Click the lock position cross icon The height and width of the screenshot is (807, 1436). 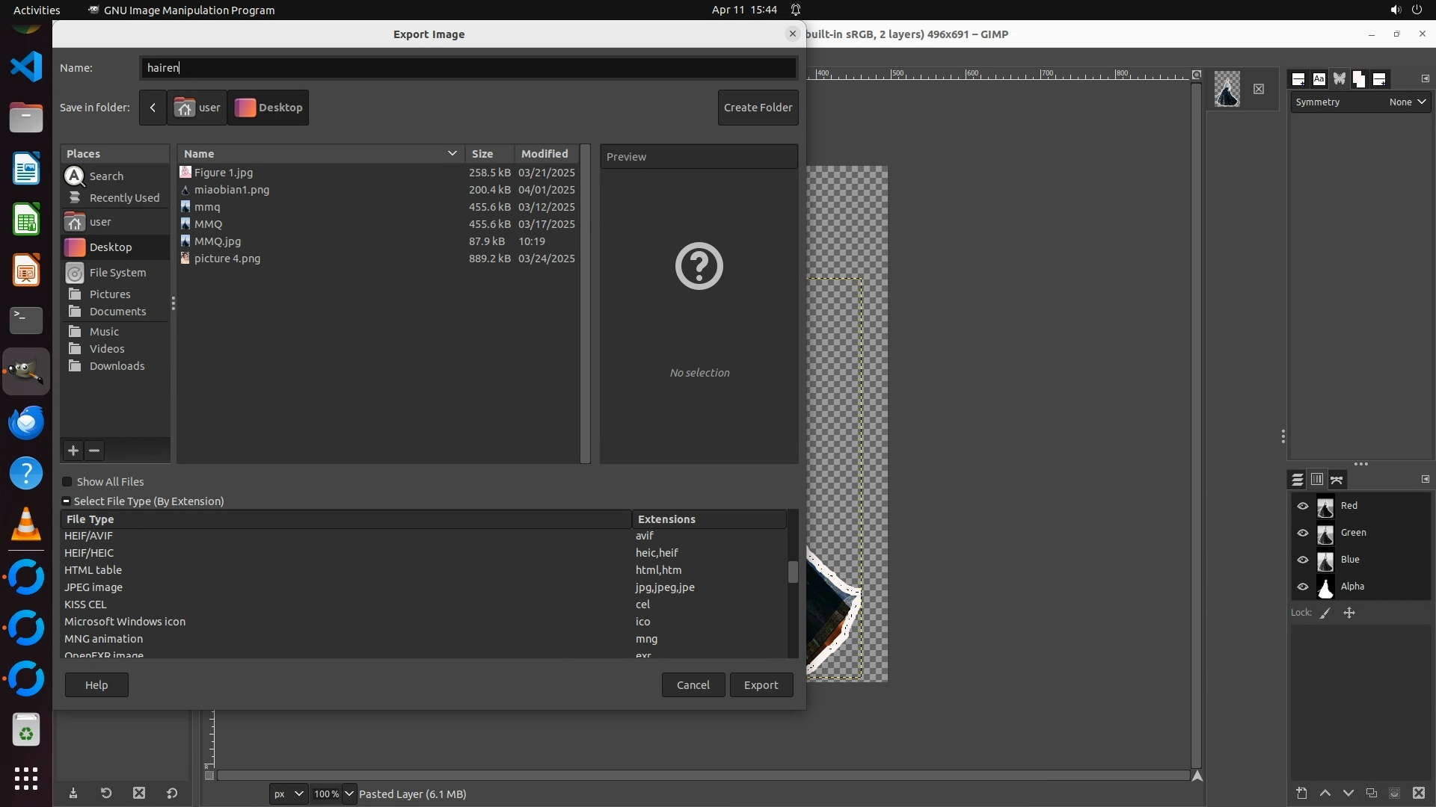[x=1349, y=613]
